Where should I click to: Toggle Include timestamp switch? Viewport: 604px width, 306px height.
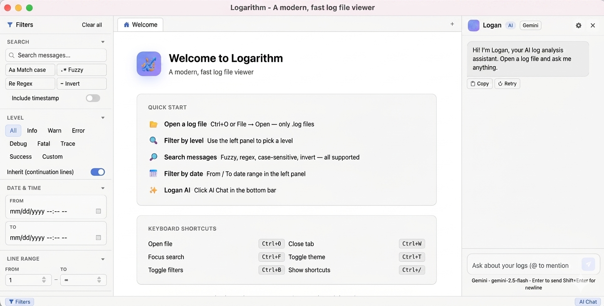click(x=93, y=98)
